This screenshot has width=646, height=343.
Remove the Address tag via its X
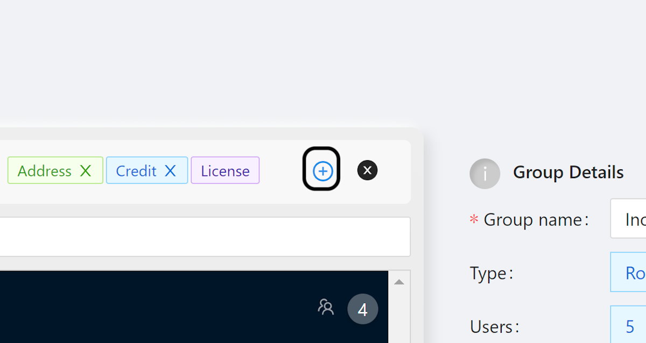[86, 171]
